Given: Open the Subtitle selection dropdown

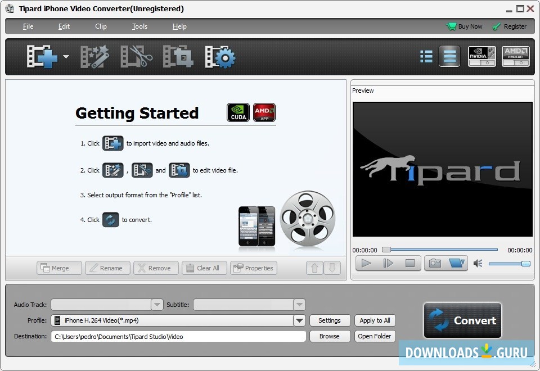Looking at the screenshot, I should (x=299, y=305).
